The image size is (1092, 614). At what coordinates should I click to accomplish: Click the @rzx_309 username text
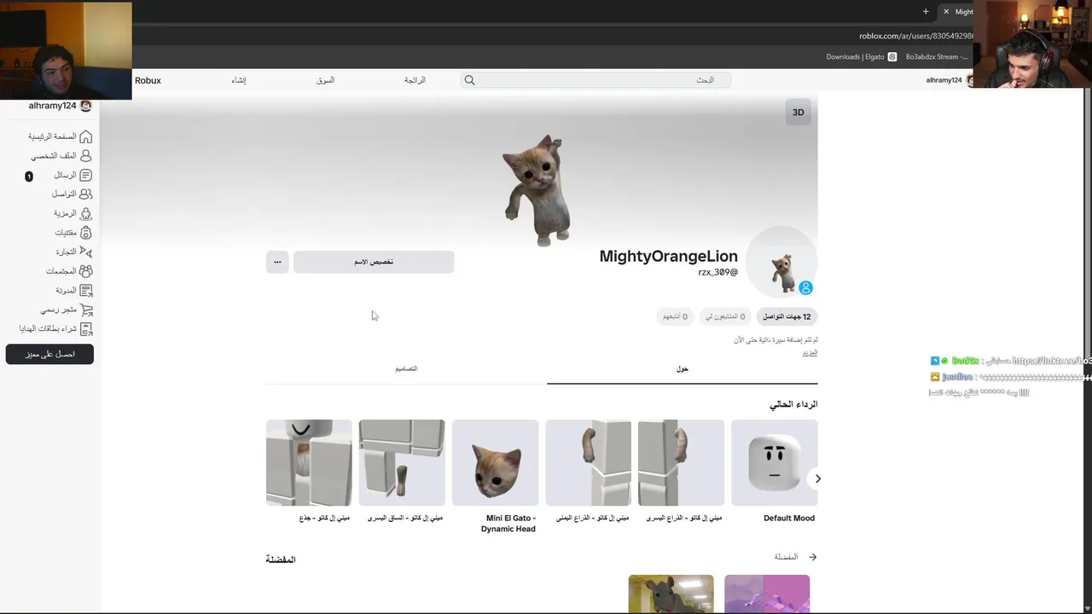(x=718, y=272)
